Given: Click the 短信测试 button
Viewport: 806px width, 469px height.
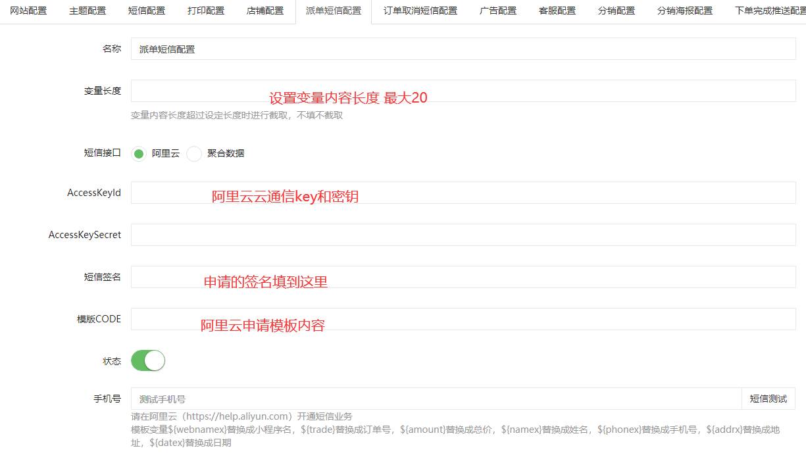Looking at the screenshot, I should 768,399.
